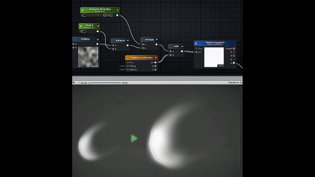Expand the Intensity Distortion node dropdown
The image size is (315, 177).
point(117,10)
